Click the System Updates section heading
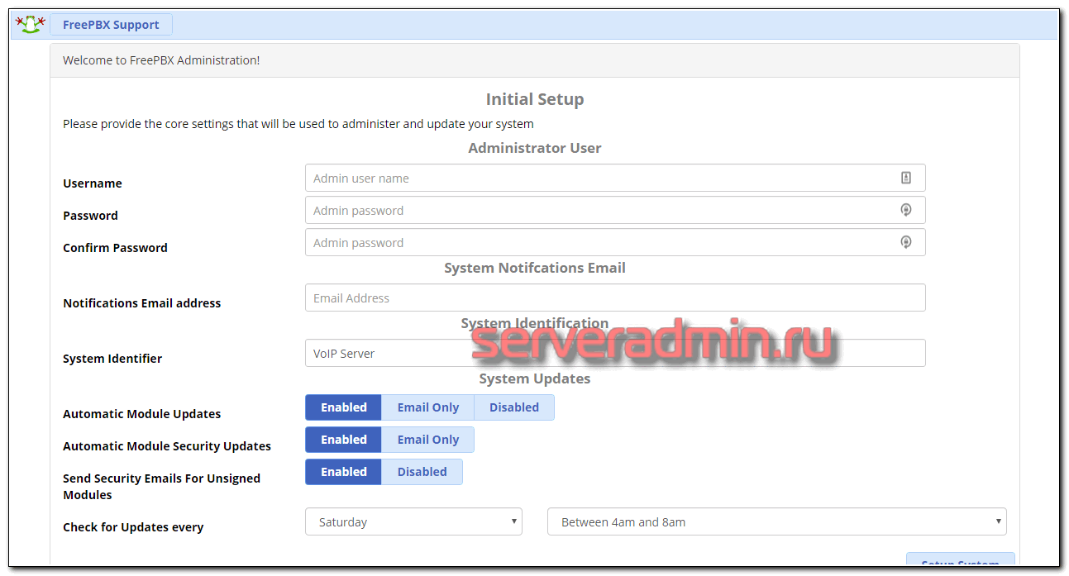The image size is (1069, 576). click(x=535, y=378)
